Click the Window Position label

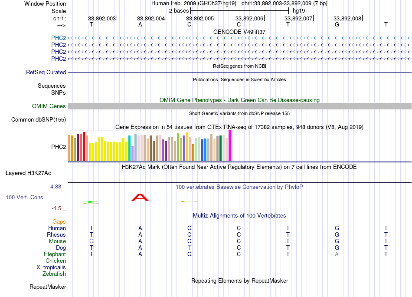point(45,3)
